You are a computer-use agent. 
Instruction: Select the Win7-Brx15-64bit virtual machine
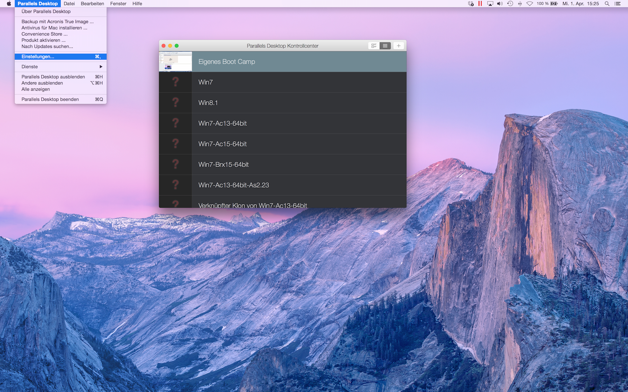[x=282, y=164]
